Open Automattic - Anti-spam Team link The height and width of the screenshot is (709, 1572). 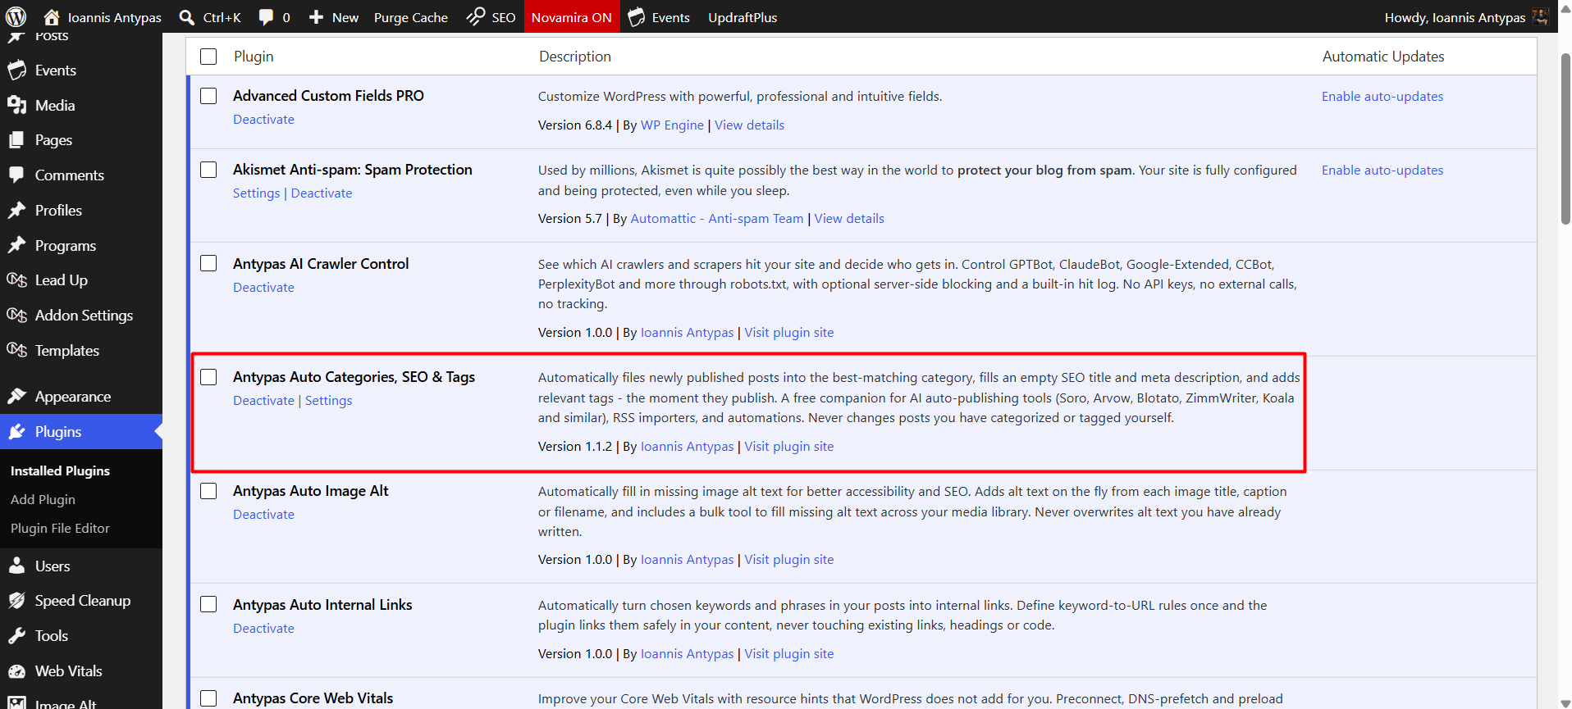(717, 219)
